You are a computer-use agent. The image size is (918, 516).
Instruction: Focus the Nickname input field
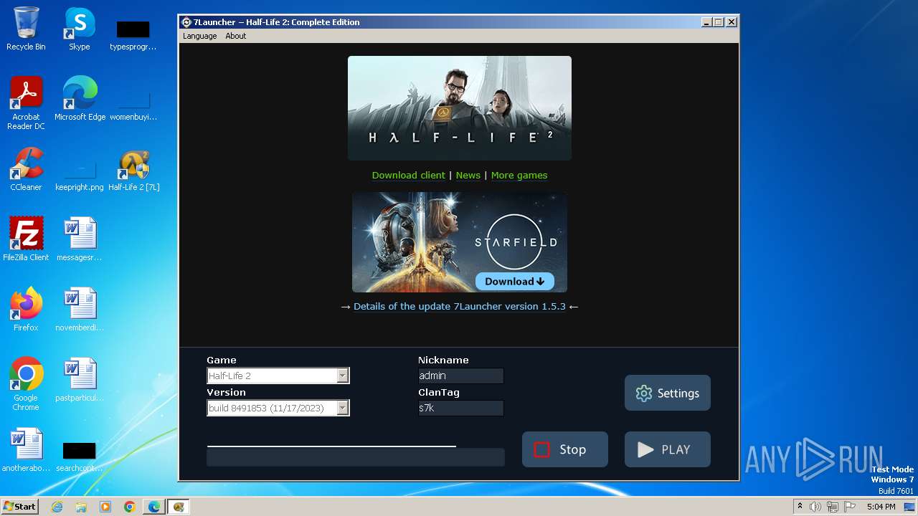click(460, 376)
